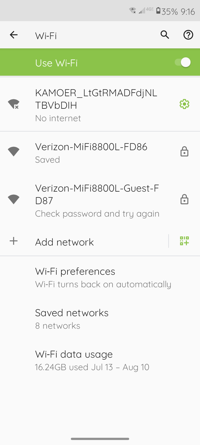View Wi-Fi data usage
Viewport: 200px width, 445px height.
point(92,360)
